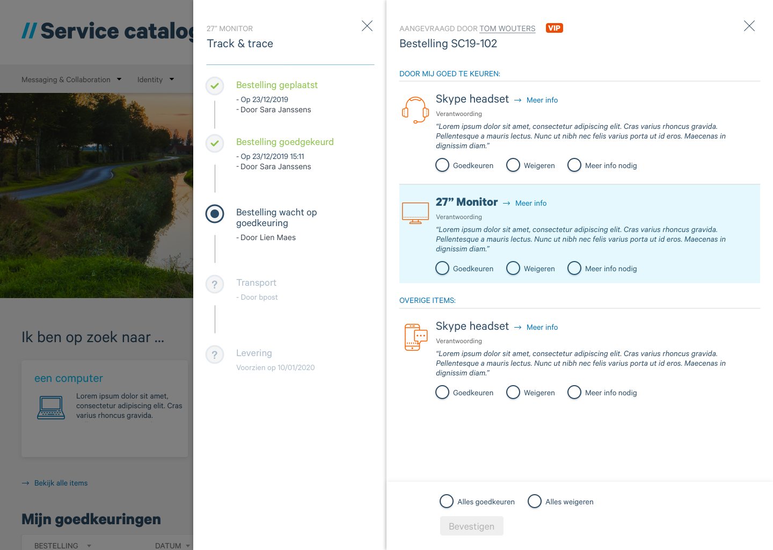The image size is (773, 550).
Task: Click the Bevestigen button
Action: [472, 526]
